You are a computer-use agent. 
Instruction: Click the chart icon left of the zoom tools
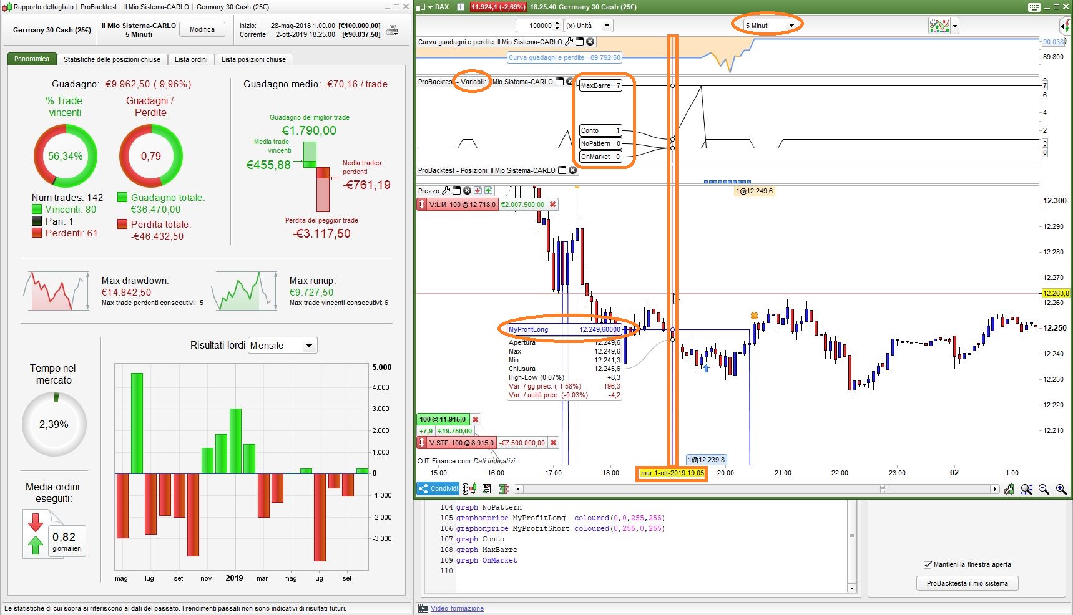tap(1009, 489)
